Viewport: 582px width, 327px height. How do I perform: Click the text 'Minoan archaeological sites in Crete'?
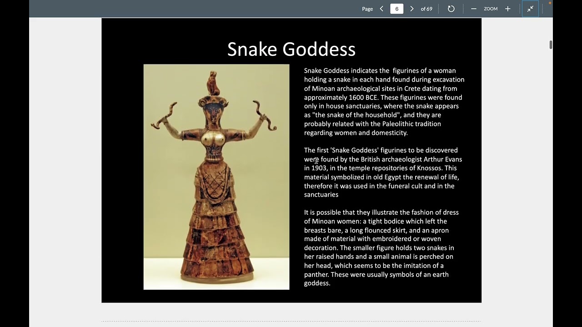pyautogui.click(x=366, y=89)
